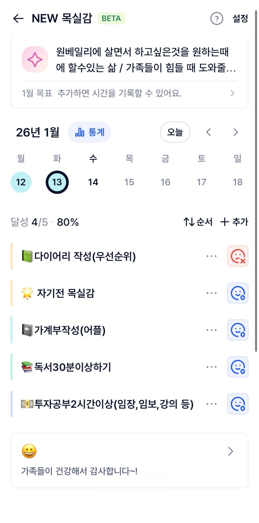The height and width of the screenshot is (523, 259).
Task: Open options menu for 가계부작성(어플)
Action: pyautogui.click(x=211, y=330)
